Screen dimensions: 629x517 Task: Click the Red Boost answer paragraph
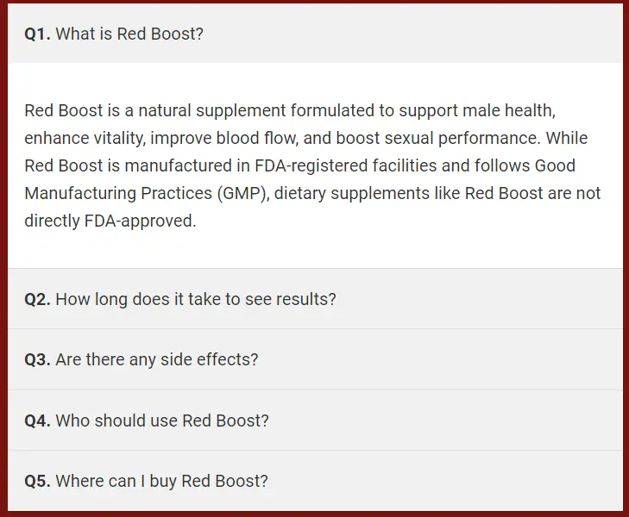coord(312,165)
